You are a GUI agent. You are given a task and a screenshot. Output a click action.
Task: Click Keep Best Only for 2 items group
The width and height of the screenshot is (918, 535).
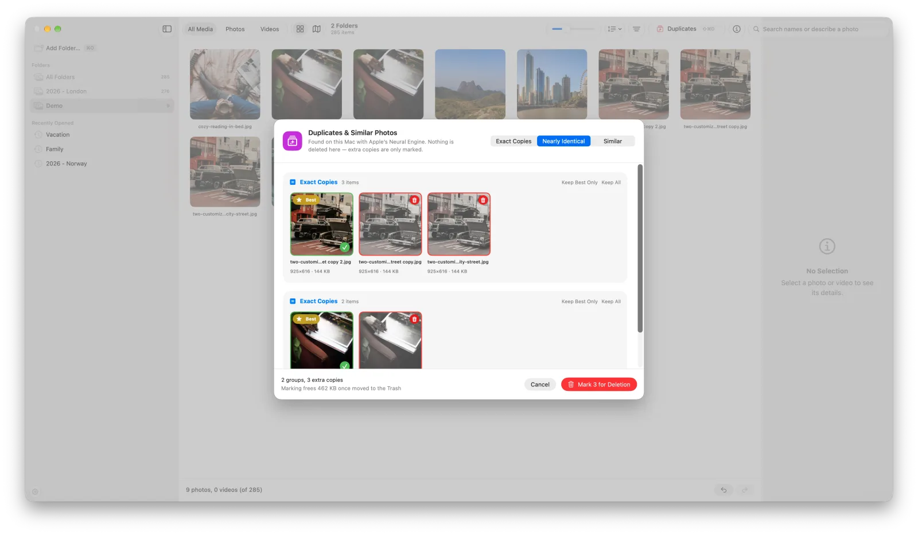coord(579,301)
